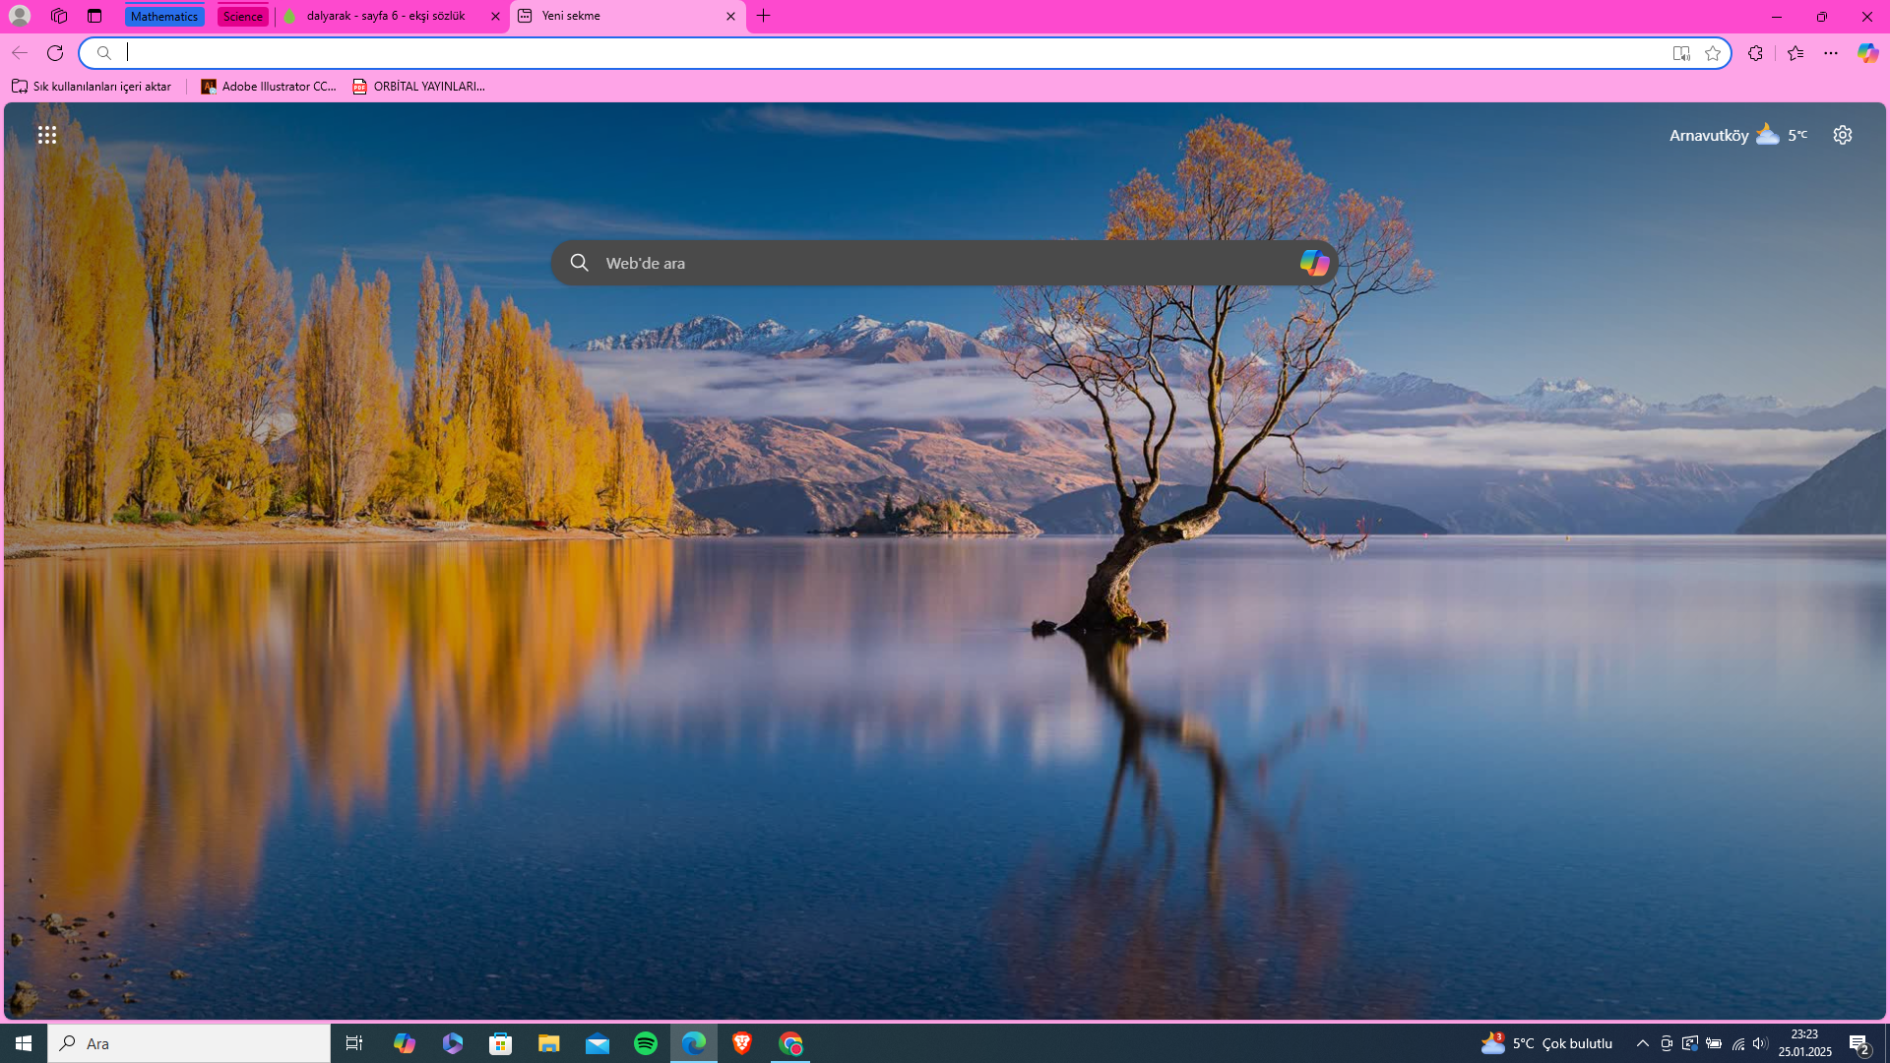Viewport: 1890px width, 1063px height.
Task: Open the browser profile icon
Action: pos(20,16)
